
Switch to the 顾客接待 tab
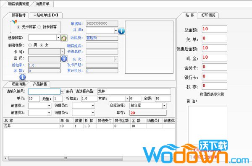pos(18,15)
